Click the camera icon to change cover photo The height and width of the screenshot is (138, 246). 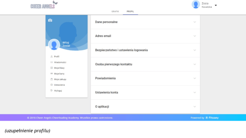(50, 20)
